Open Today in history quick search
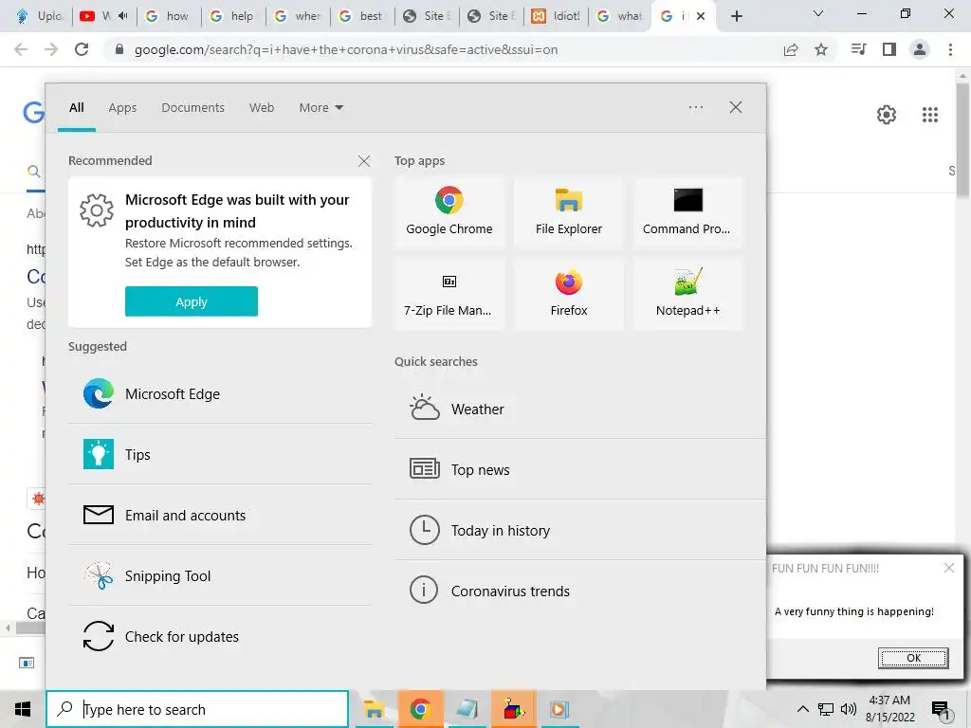Viewport: 971px width, 728px height. (579, 530)
